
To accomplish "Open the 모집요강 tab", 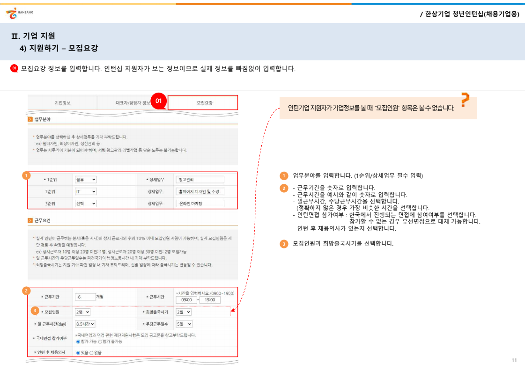I will [x=202, y=102].
